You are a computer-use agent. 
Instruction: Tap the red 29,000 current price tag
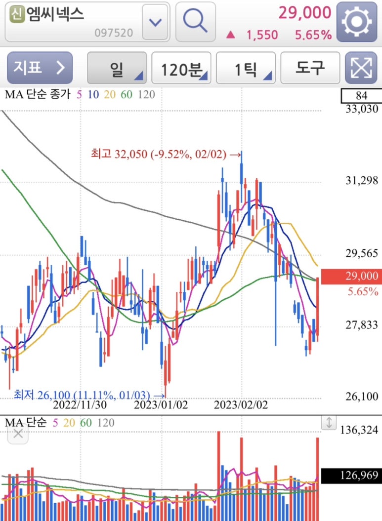[x=351, y=276]
